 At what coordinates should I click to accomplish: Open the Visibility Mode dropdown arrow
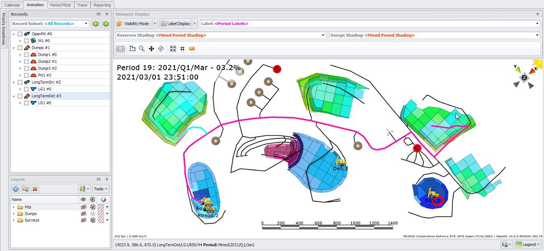coord(155,24)
